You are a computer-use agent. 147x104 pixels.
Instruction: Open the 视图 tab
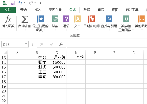coord(115,10)
